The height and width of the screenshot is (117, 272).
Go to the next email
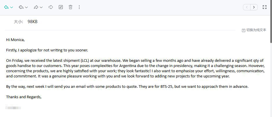[x=254, y=7]
